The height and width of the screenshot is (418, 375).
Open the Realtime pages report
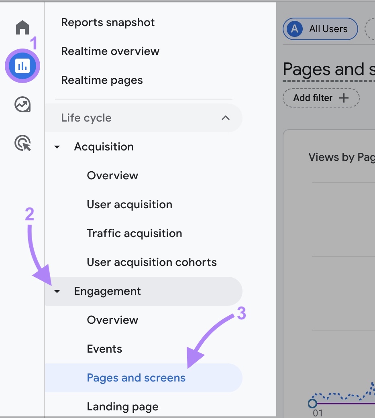click(102, 80)
